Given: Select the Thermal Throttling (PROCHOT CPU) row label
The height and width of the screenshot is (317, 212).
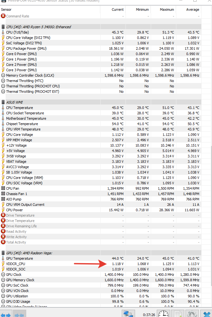Looking at the screenshot, I should [33, 86].
